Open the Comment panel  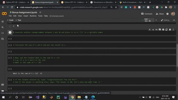click(x=147, y=14)
